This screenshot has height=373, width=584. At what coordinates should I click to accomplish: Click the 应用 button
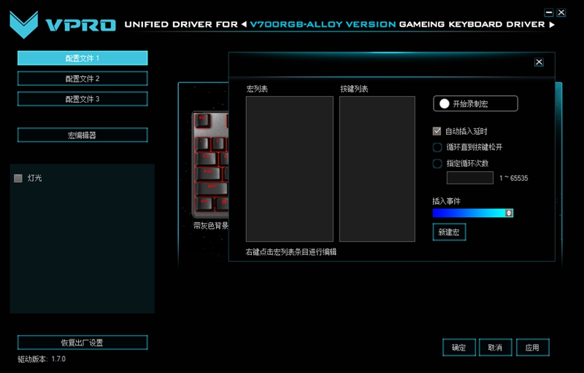pos(532,348)
